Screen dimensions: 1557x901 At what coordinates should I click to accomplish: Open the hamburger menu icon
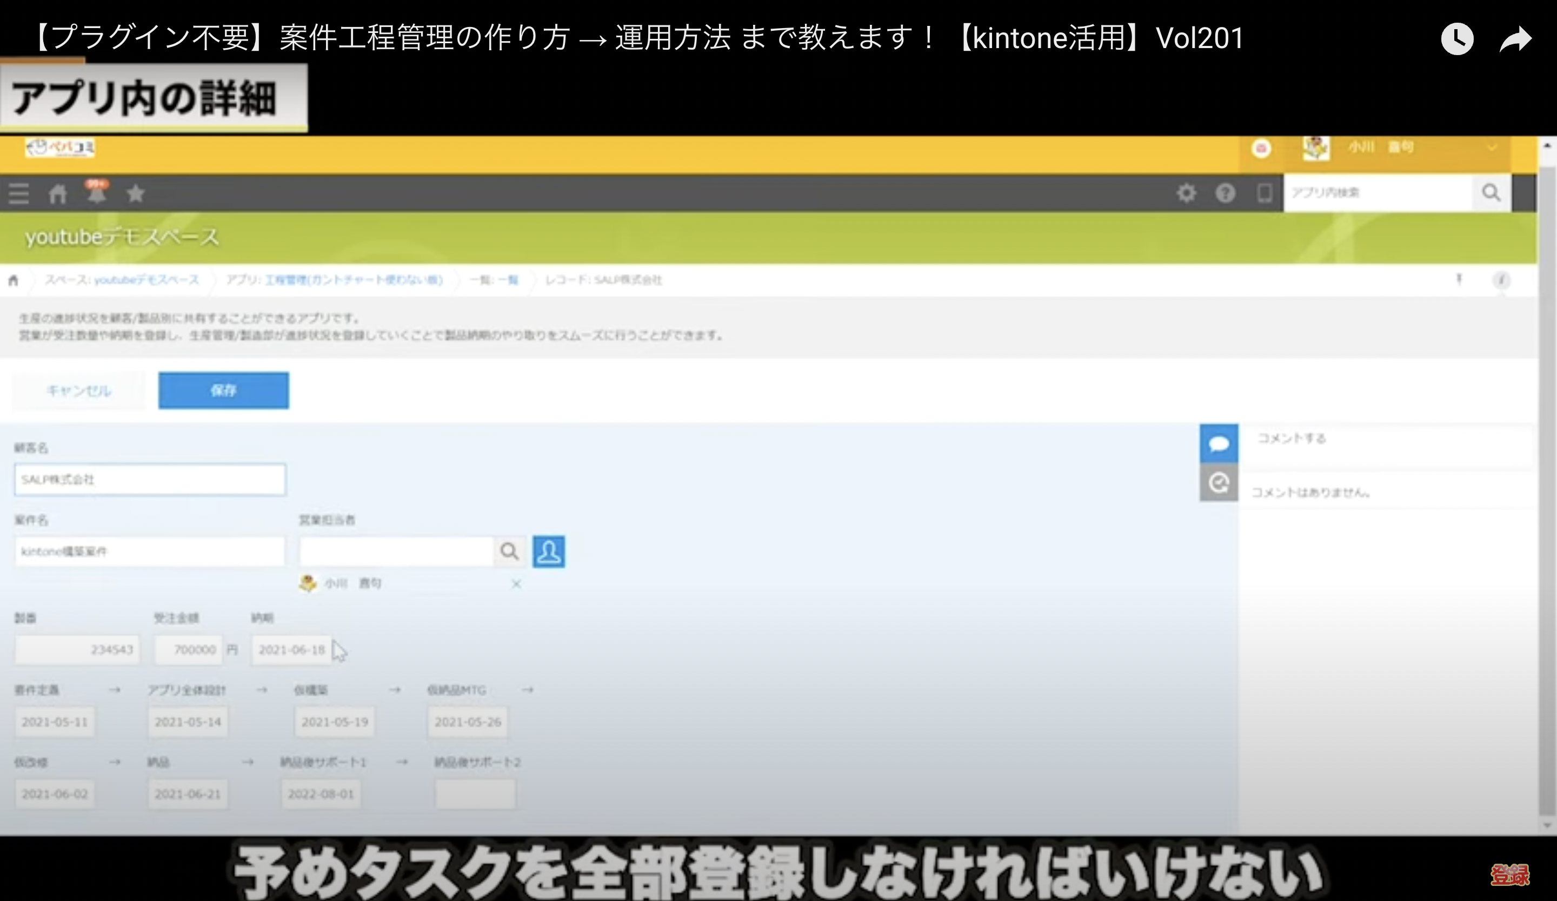(18, 194)
